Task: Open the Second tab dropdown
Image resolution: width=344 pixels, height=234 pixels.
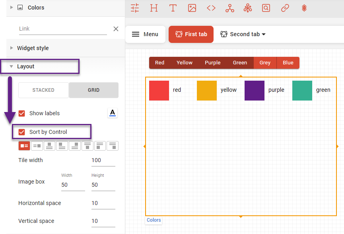Action: coord(243,34)
